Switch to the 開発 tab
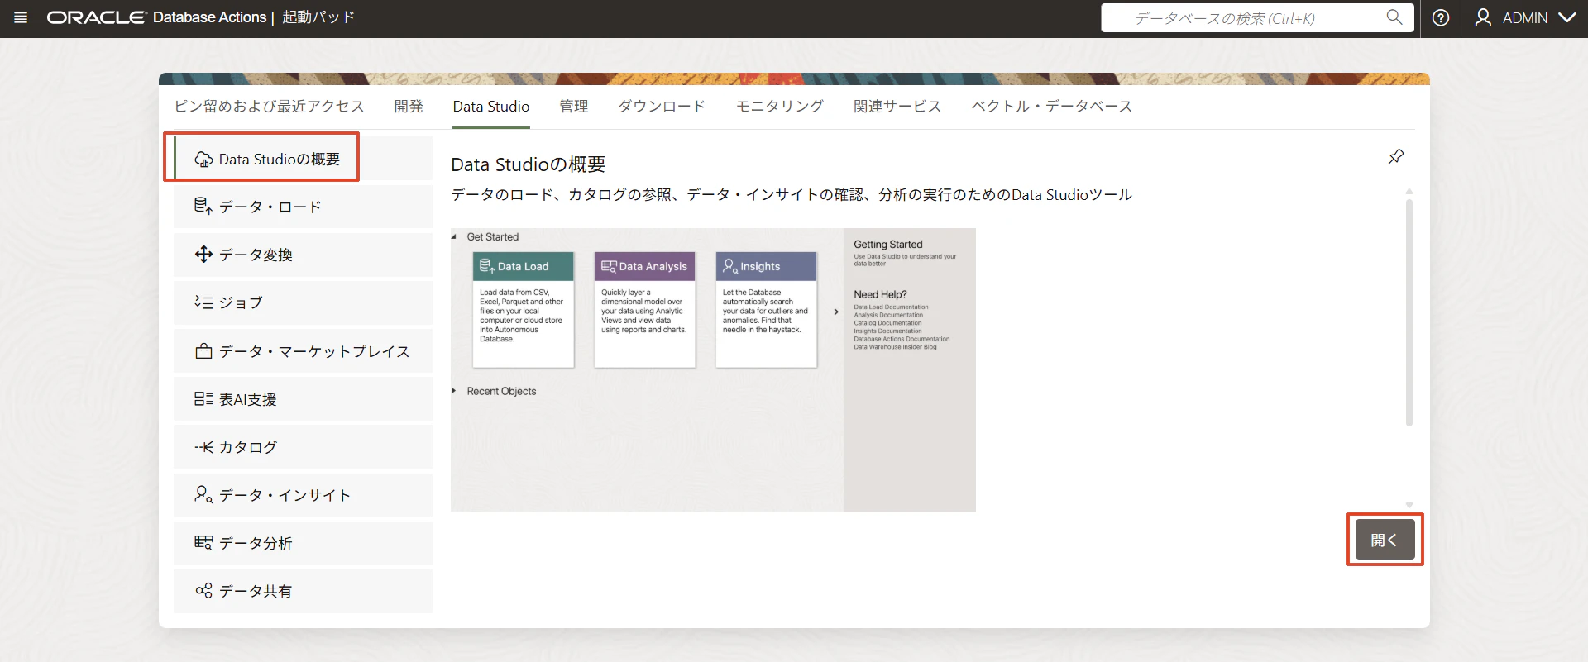Screen dimensions: 1588x662 pos(409,107)
